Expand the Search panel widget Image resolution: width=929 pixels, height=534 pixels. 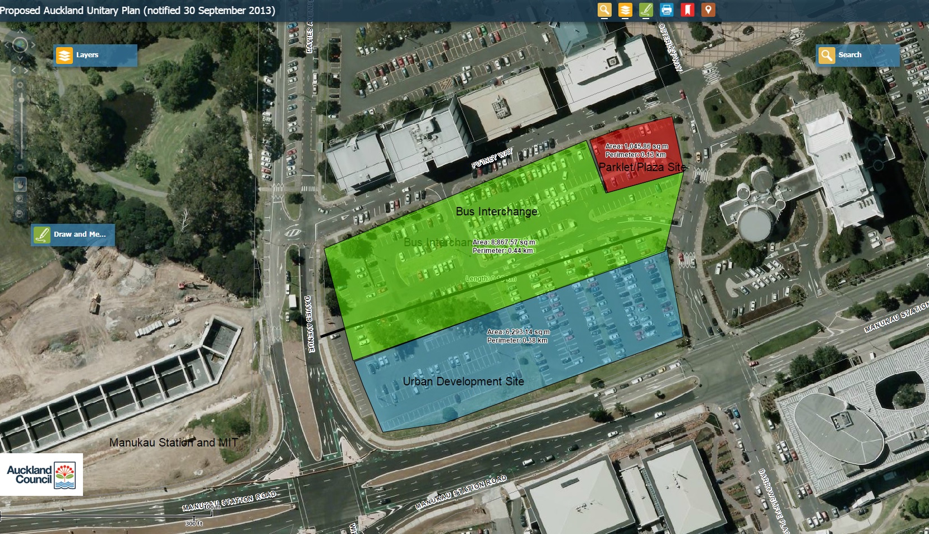click(857, 55)
